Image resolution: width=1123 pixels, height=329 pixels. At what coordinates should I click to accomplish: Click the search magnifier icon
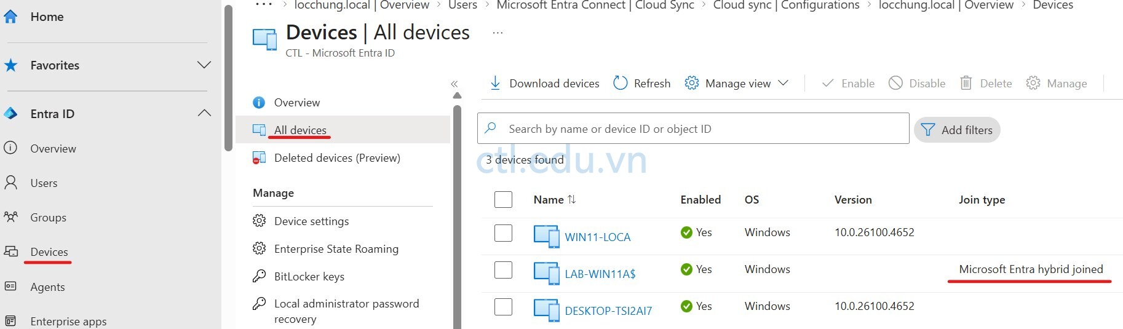click(x=491, y=128)
